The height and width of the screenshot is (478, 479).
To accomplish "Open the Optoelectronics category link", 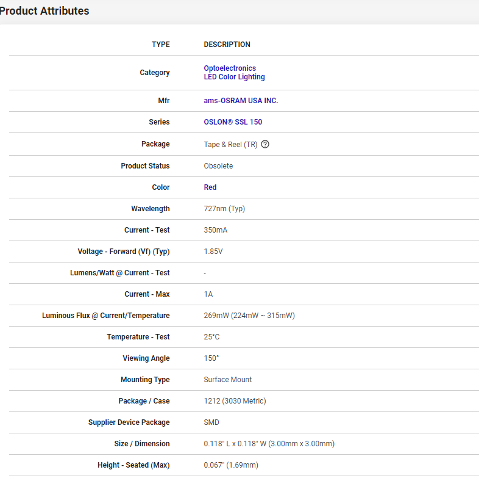I will [230, 68].
